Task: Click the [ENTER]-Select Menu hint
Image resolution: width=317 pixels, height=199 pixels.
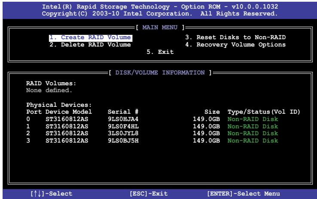Action: coord(243,194)
